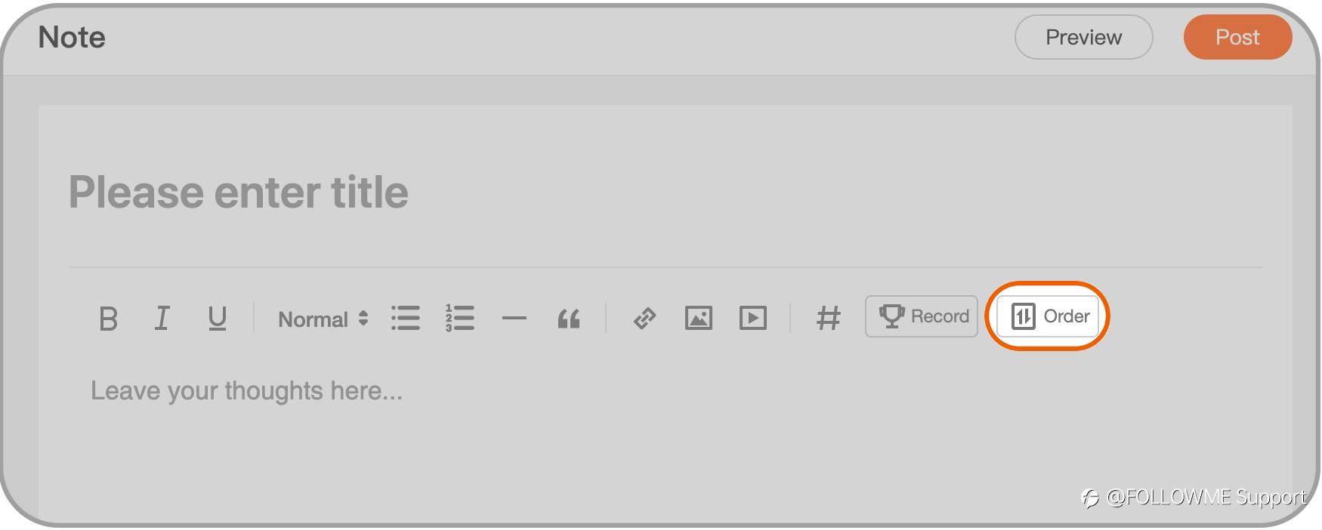
Task: Insert a bulleted list
Action: pos(406,318)
